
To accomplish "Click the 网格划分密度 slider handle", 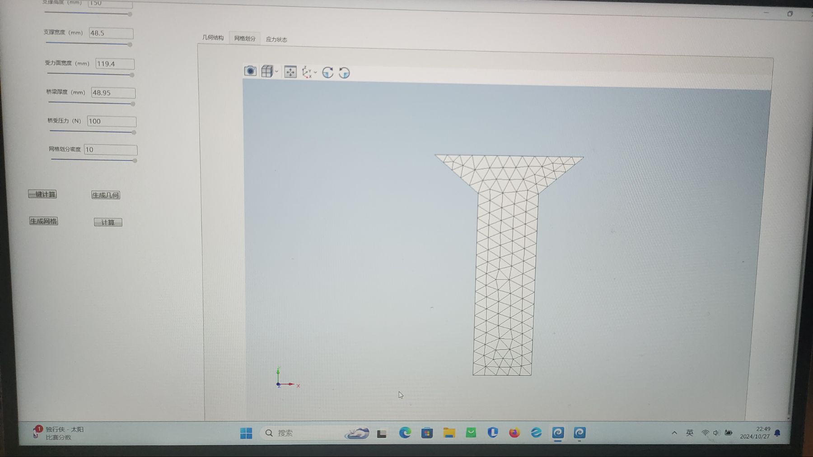I will pyautogui.click(x=135, y=161).
